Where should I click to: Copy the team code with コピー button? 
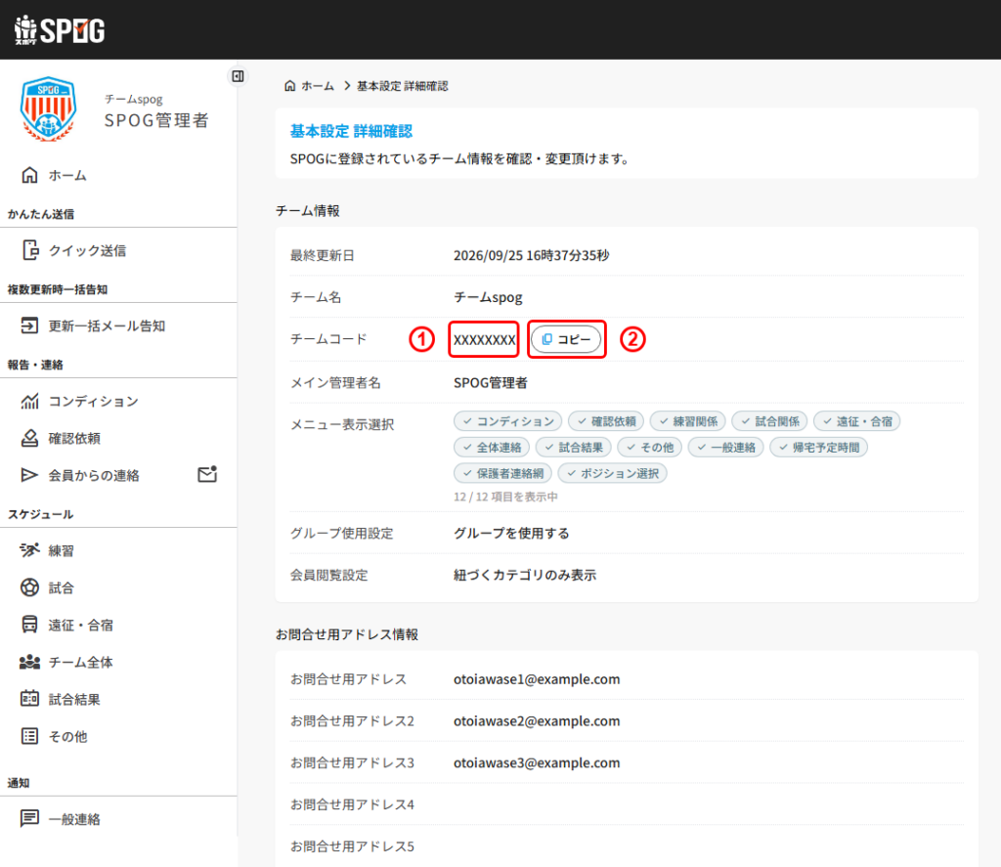point(566,339)
